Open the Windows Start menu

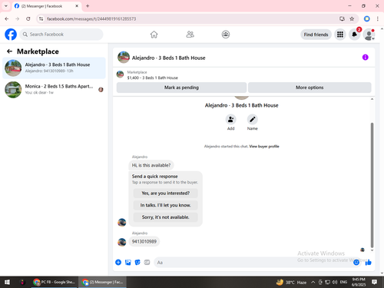point(7,282)
